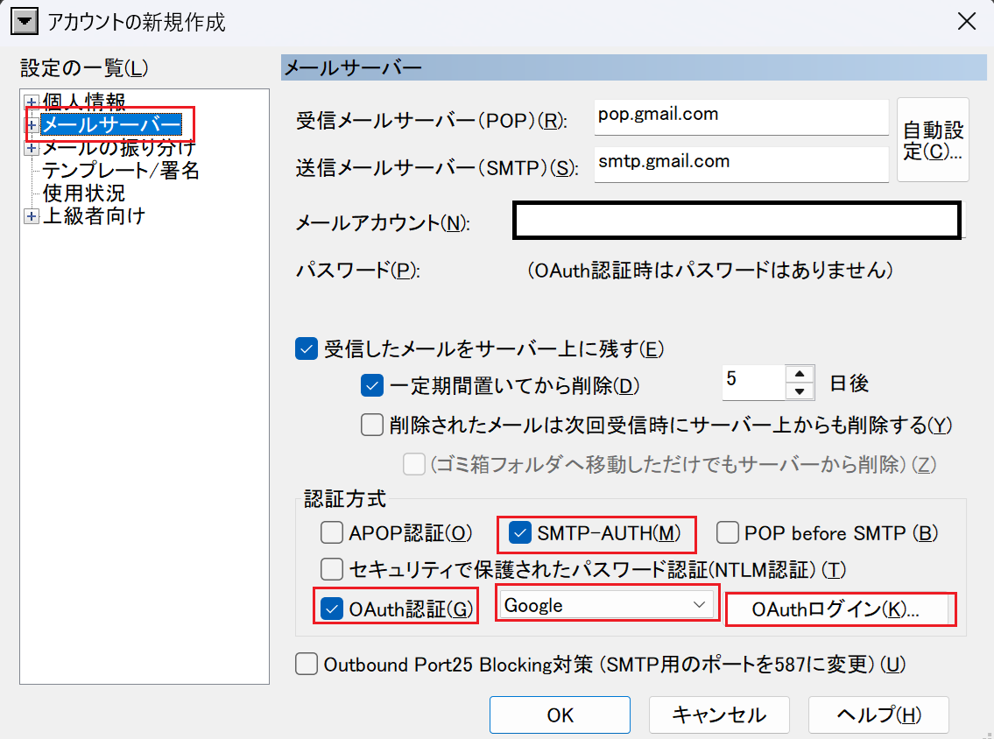Increase days value with up spinner arrow
994x739 pixels.
click(x=800, y=374)
